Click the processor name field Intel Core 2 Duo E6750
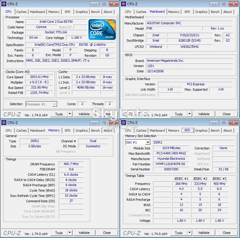240x238 pixels. [x=56, y=22]
